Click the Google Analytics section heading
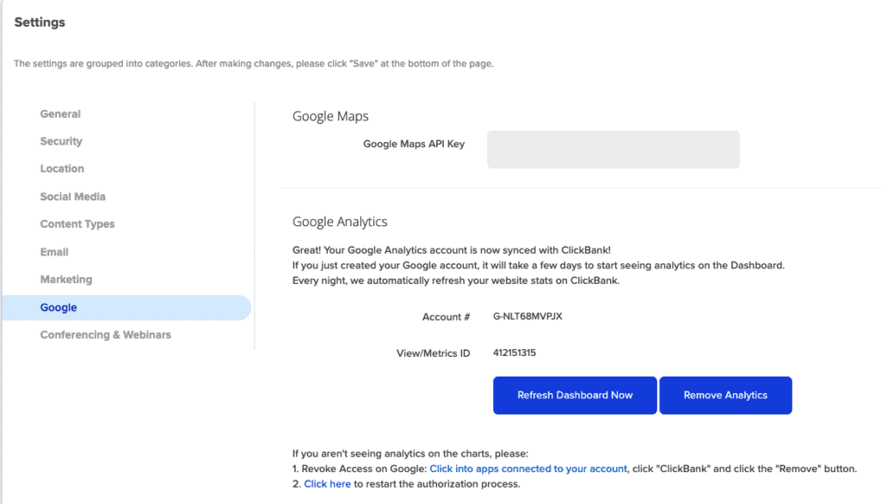The image size is (881, 504). click(340, 222)
